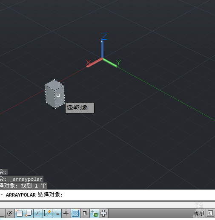The width and height of the screenshot is (215, 220).
Task: Click Annotation Monitor cross icon
Action: point(103,213)
